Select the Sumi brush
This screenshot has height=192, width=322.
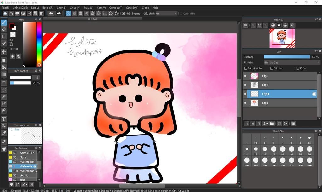tap(23, 157)
